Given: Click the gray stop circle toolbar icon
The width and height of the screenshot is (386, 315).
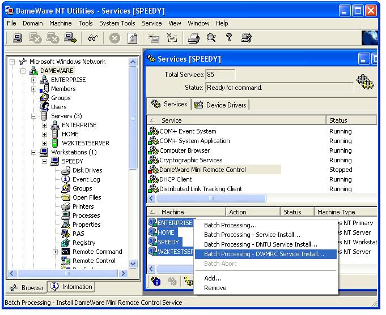Looking at the screenshot, I should (114, 38).
